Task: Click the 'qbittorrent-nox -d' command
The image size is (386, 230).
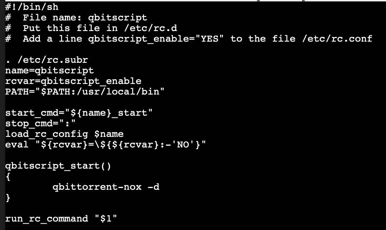Action: click(106, 187)
